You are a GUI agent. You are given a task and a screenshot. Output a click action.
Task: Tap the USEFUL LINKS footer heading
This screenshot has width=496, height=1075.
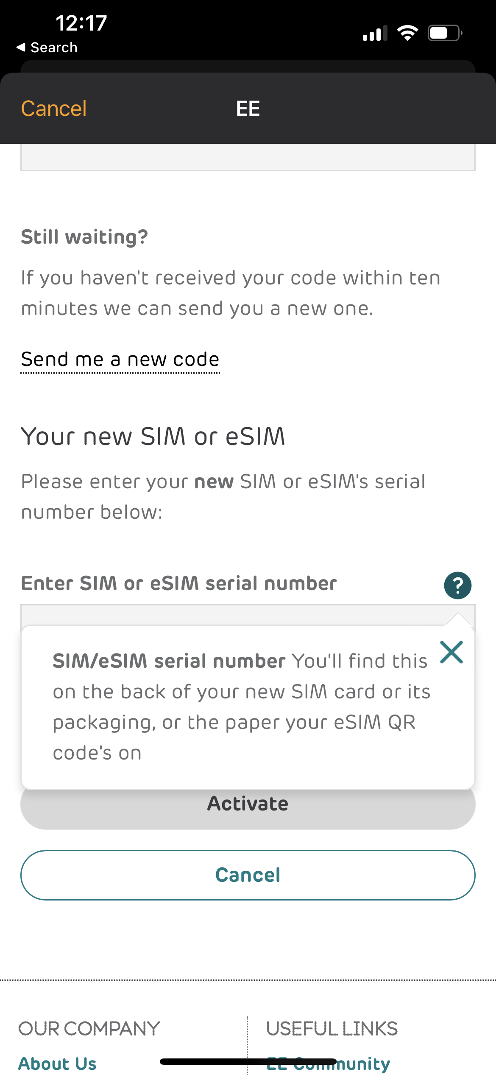point(332,1029)
